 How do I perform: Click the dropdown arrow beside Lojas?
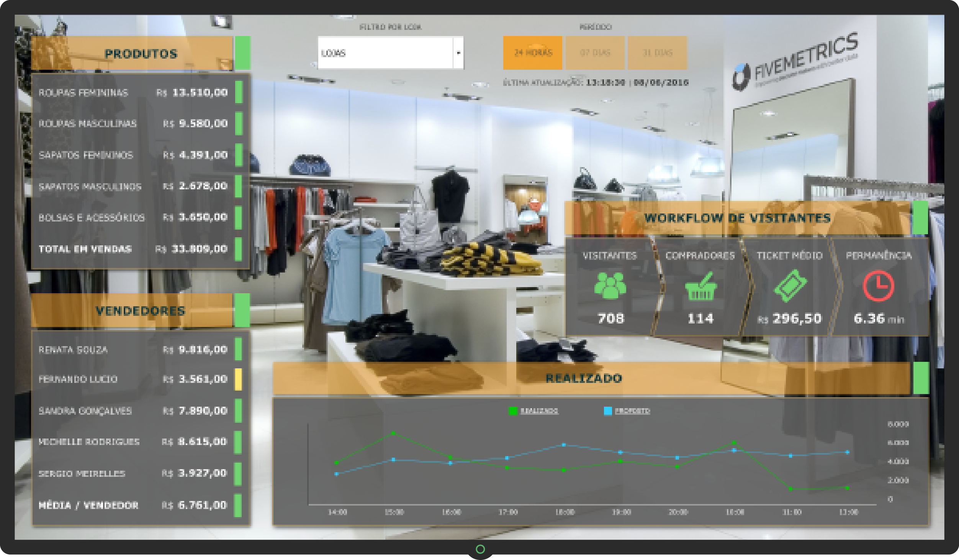click(458, 53)
